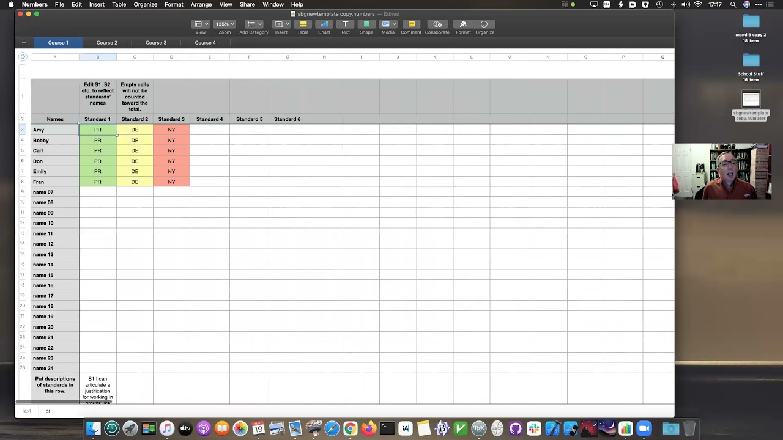This screenshot has height=440, width=783.
Task: Open Firefox in the Dock
Action: coord(369,428)
